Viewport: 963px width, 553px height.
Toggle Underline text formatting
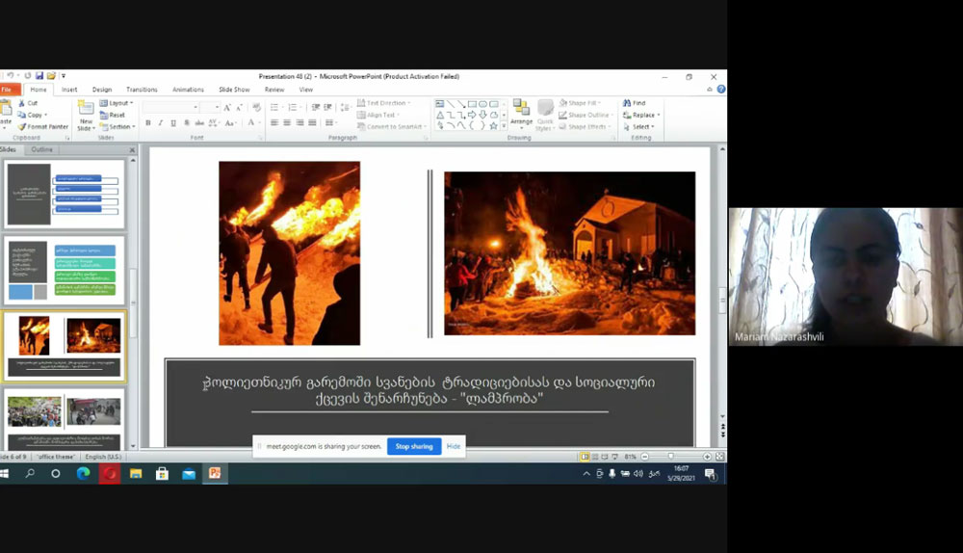click(x=173, y=123)
